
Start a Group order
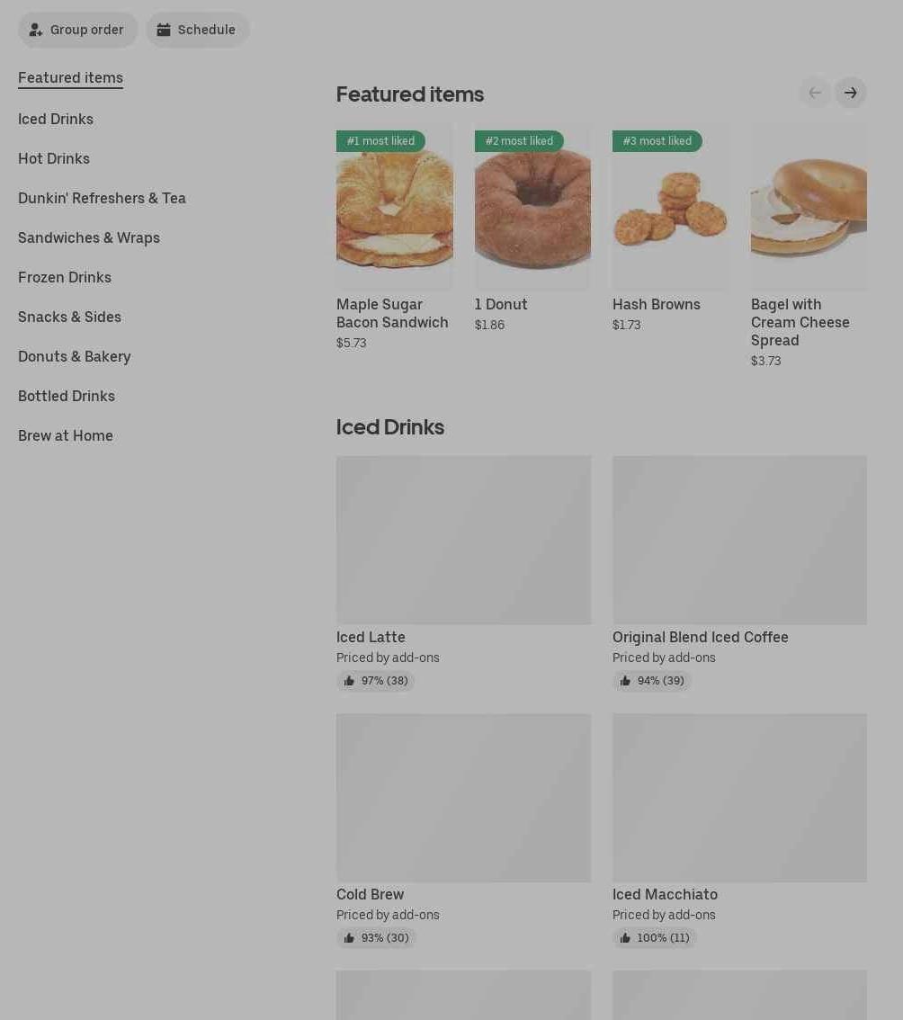[77, 30]
